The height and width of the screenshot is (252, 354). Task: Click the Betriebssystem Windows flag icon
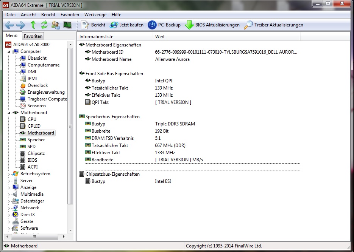coord(16,174)
